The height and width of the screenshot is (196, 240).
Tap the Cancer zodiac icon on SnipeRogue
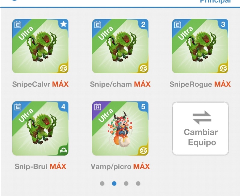[x=223, y=68]
